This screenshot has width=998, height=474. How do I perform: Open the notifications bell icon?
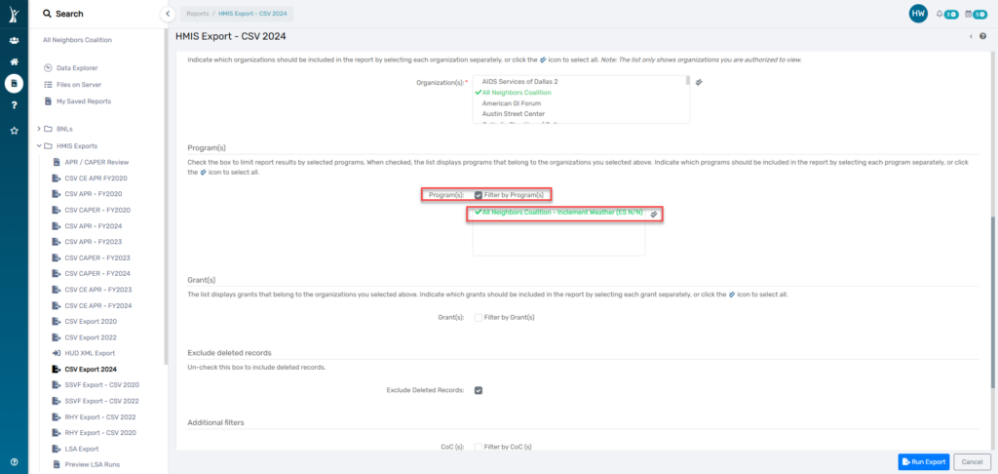[x=940, y=14]
